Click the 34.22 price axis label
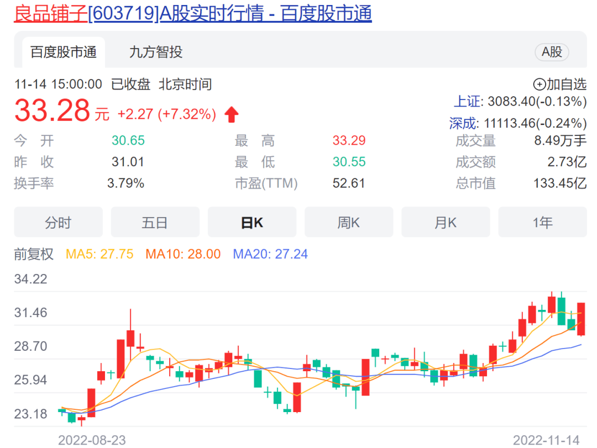 point(31,279)
